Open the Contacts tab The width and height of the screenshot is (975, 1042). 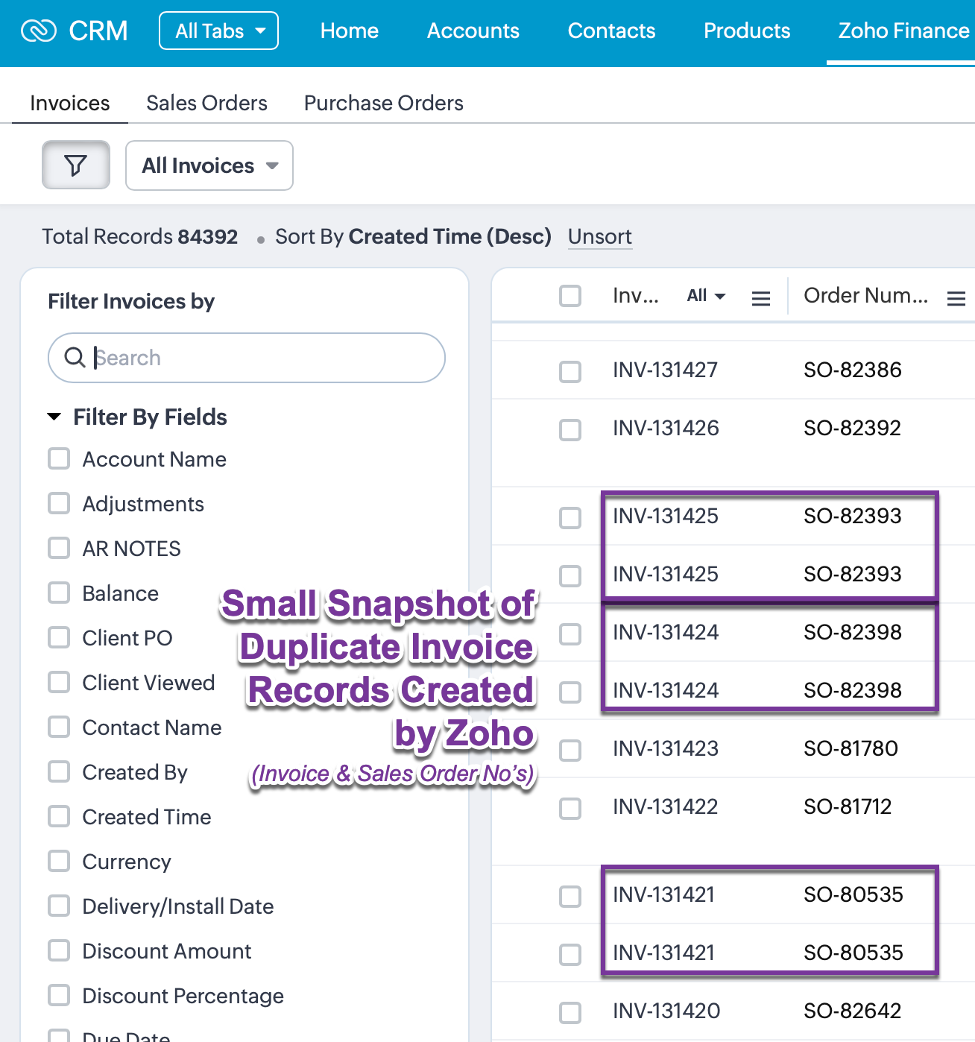click(612, 31)
